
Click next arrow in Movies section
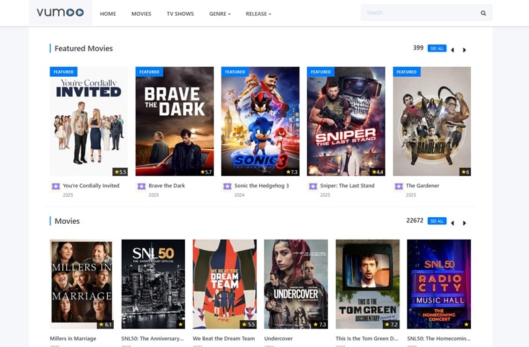point(464,223)
